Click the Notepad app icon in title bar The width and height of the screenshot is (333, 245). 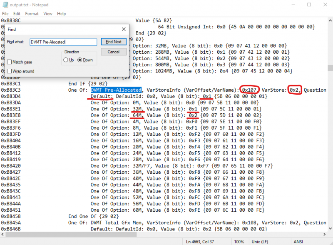5,5
